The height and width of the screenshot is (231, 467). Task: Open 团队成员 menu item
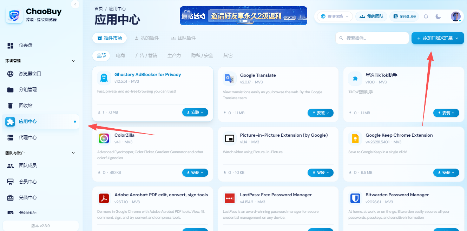click(x=41, y=166)
